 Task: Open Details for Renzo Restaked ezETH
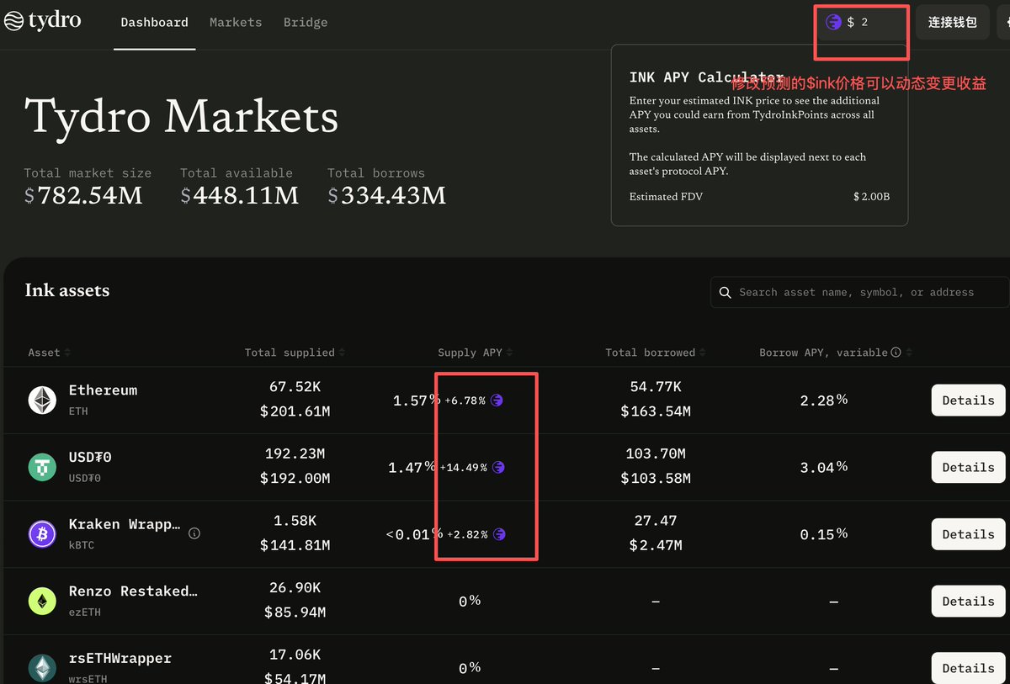(x=969, y=602)
